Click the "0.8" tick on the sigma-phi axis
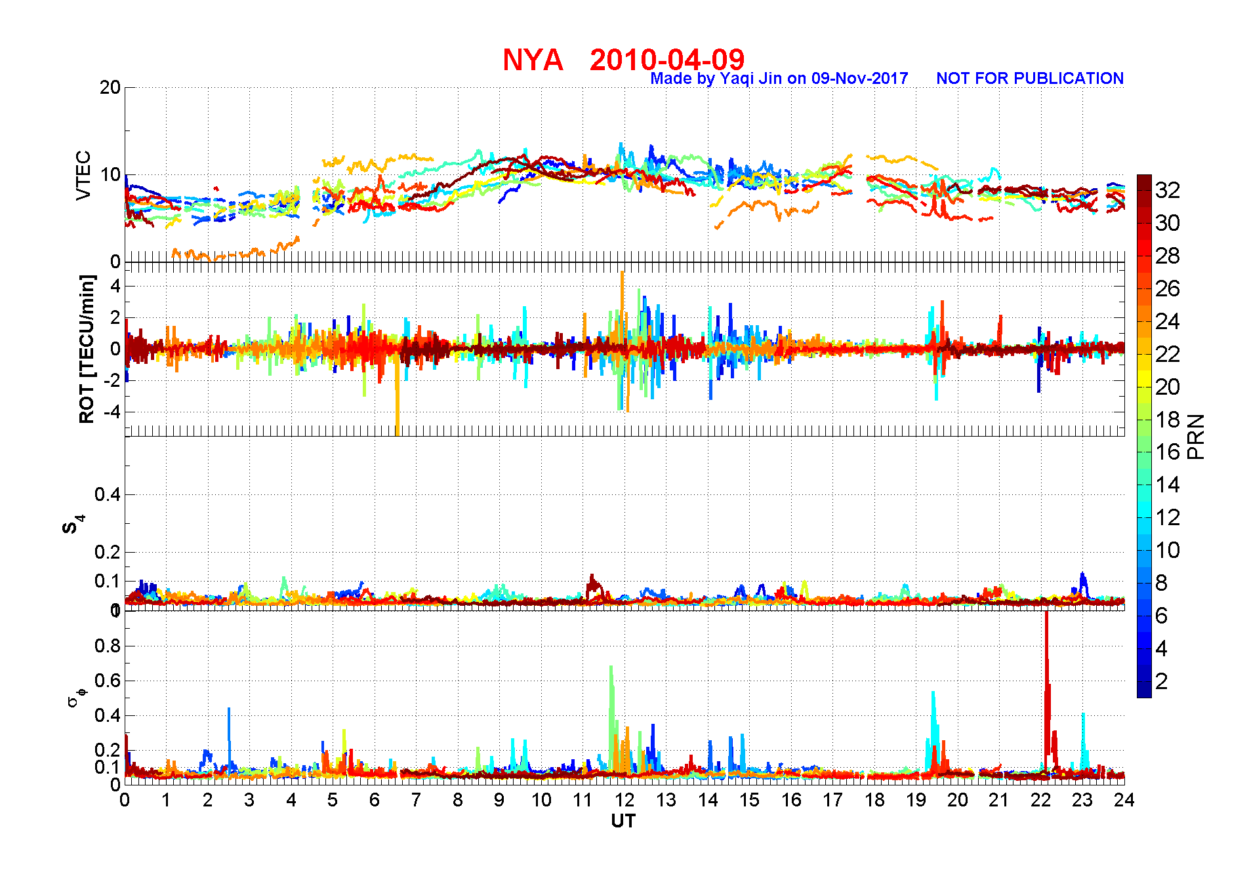The image size is (1249, 872). (x=108, y=646)
